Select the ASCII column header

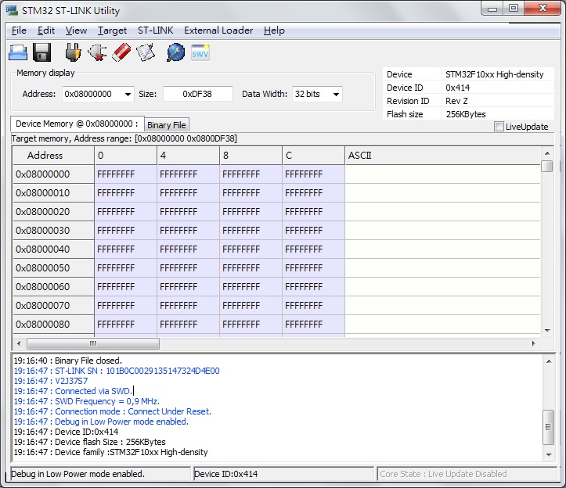tap(442, 156)
